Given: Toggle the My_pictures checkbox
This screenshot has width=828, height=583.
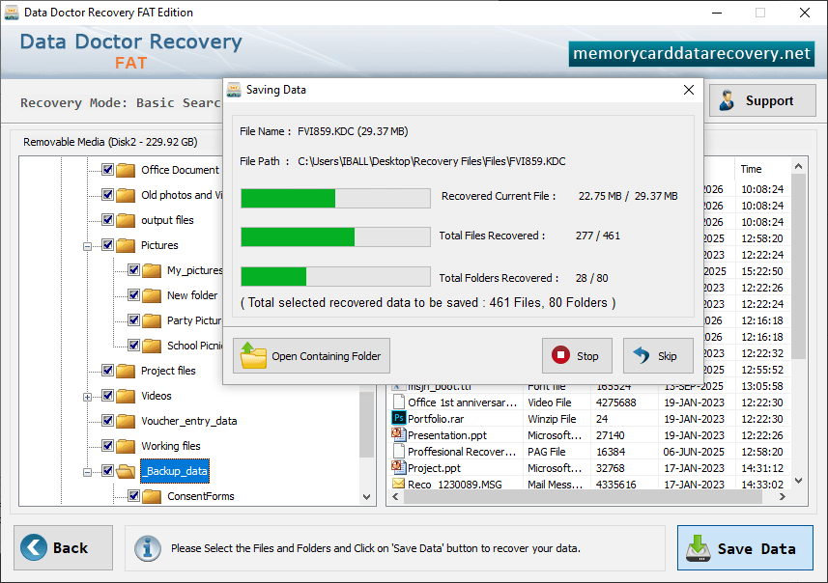Looking at the screenshot, I should pos(133,269).
